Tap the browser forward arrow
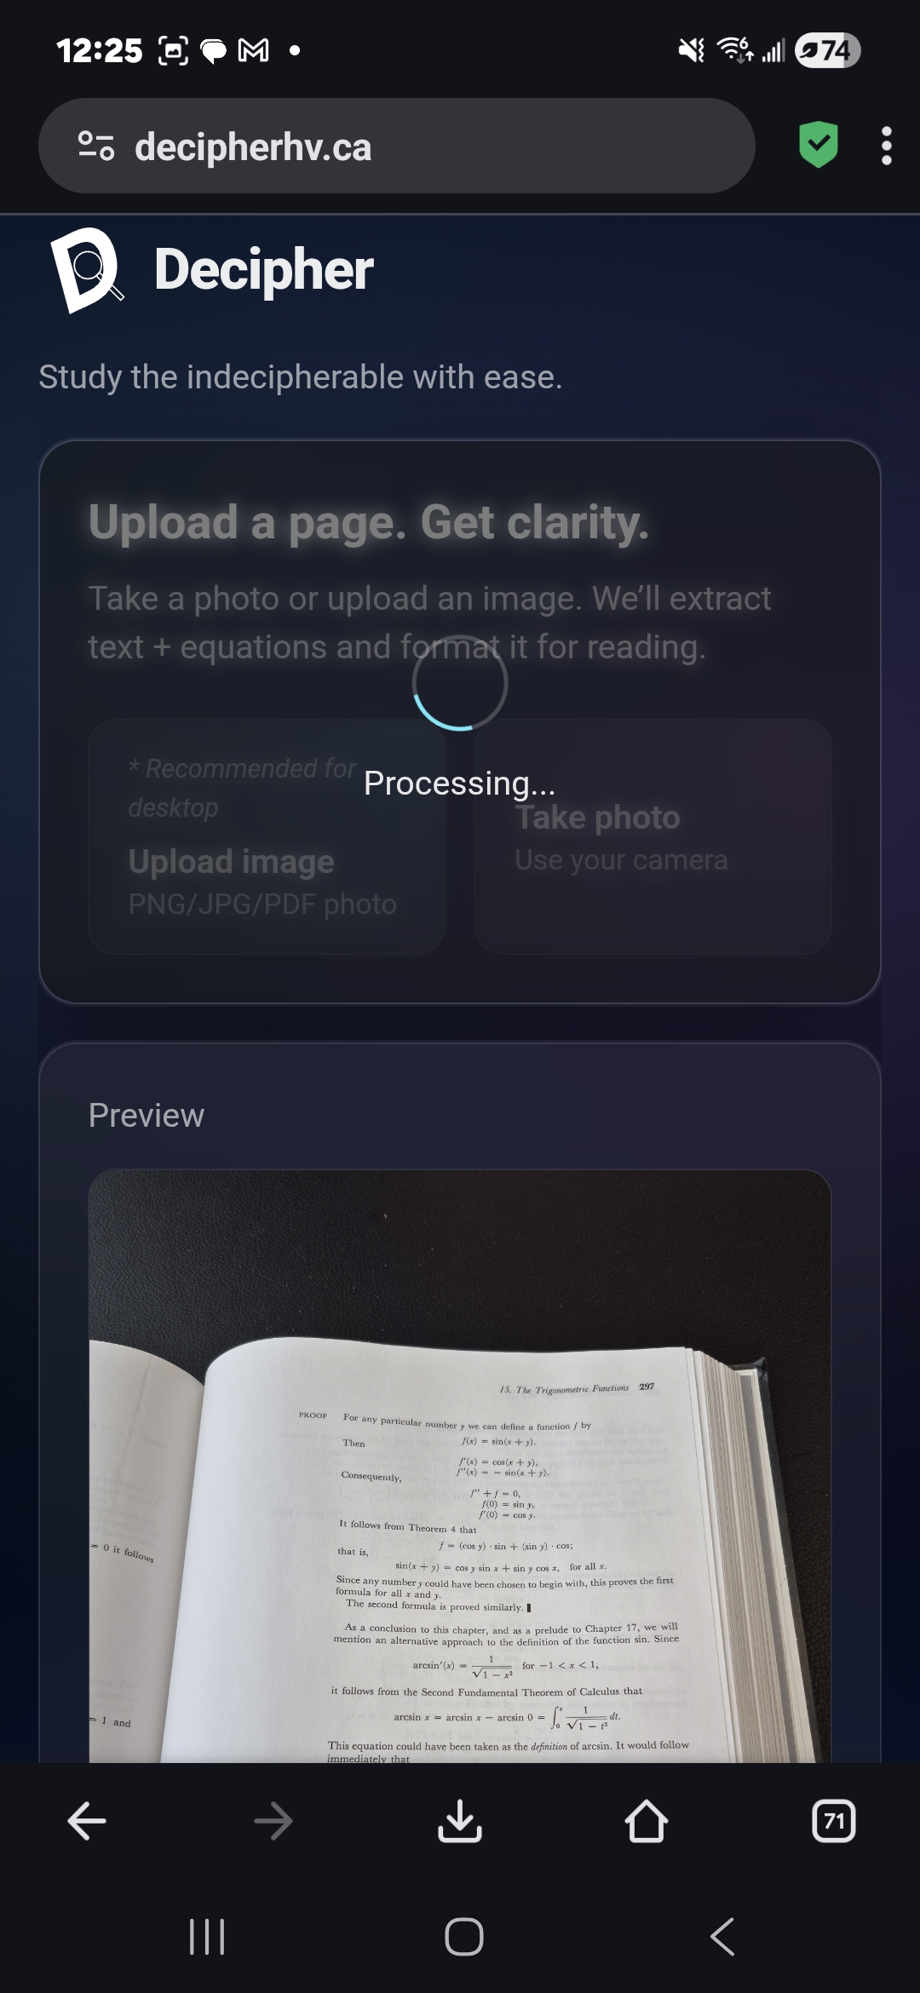 click(x=273, y=1821)
